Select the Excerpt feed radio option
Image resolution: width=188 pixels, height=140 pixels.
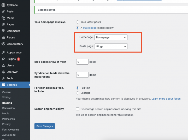(x=78, y=93)
